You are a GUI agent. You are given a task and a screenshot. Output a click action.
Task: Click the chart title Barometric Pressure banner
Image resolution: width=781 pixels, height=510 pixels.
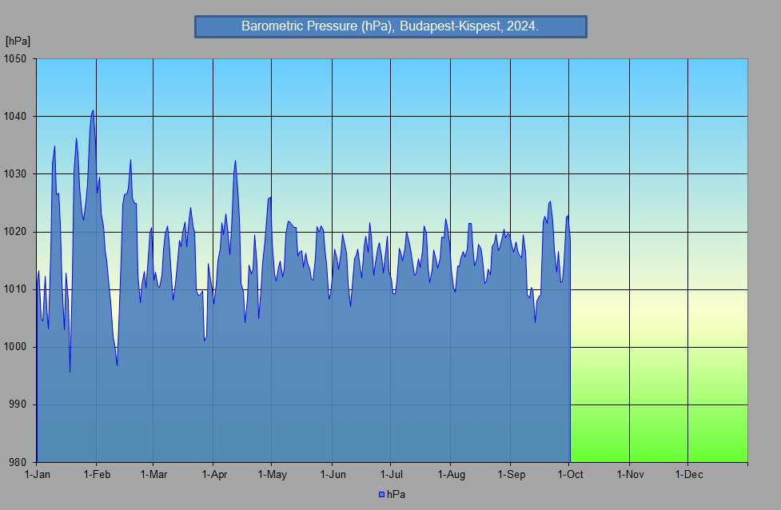(390, 26)
